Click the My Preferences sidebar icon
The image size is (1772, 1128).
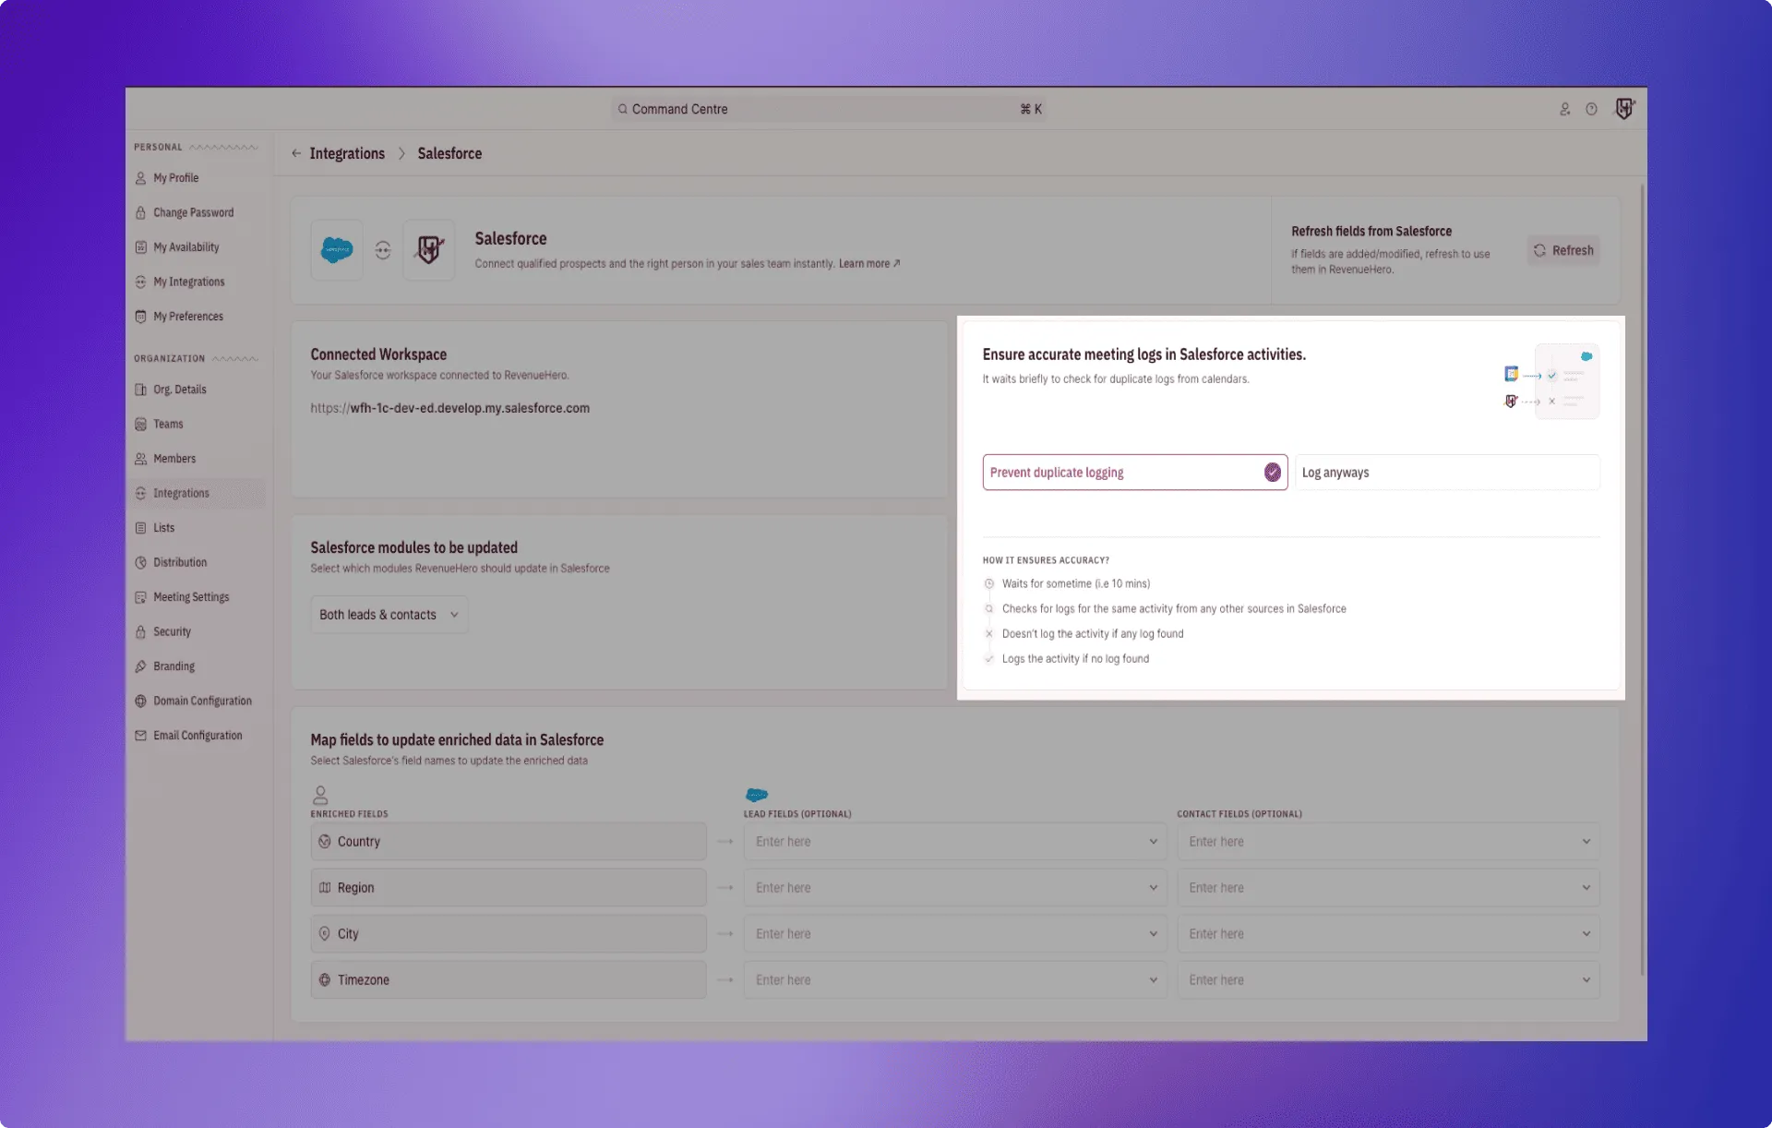[x=140, y=317]
